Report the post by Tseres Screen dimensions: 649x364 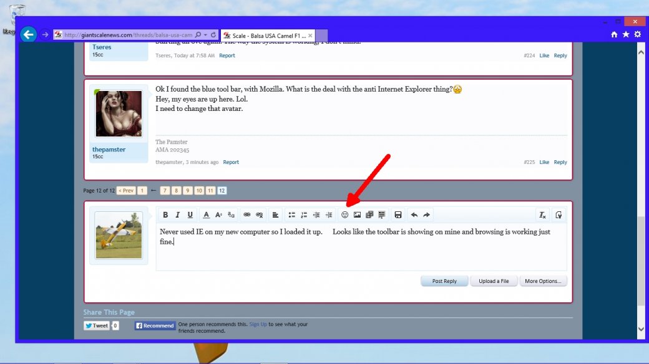click(x=227, y=55)
